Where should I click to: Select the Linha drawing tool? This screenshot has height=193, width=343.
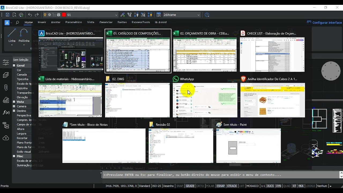[x=12, y=35]
